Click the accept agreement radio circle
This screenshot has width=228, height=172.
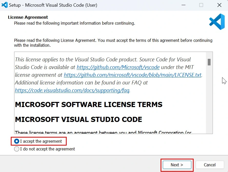click(16, 141)
